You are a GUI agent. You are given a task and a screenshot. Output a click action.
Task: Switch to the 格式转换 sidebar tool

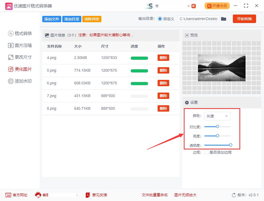pyautogui.click(x=20, y=33)
